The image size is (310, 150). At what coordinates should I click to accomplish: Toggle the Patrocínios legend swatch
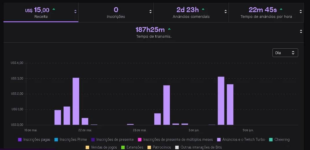click(149, 147)
